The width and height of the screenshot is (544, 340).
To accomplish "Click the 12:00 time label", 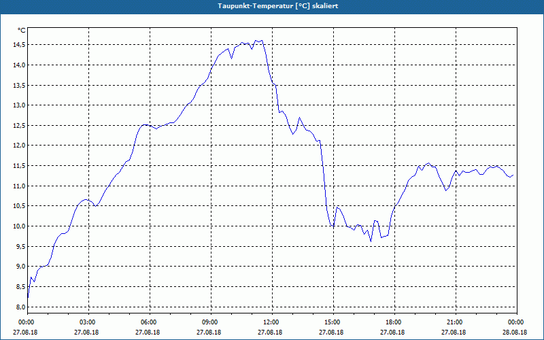I will coord(271,322).
